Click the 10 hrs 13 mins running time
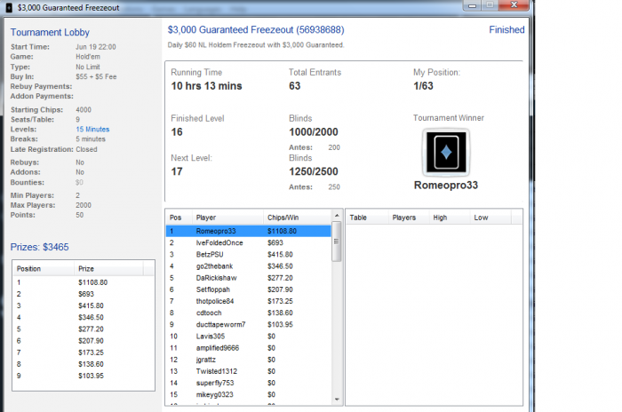Screen dimensions: 622x412 point(206,85)
